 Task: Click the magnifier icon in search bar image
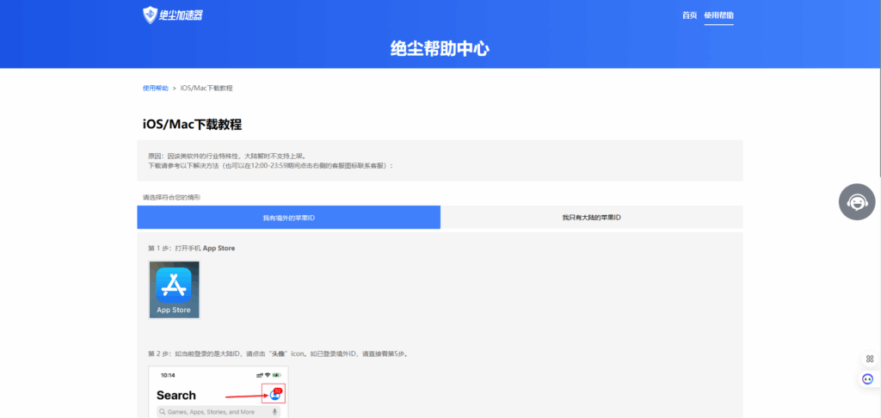click(161, 412)
